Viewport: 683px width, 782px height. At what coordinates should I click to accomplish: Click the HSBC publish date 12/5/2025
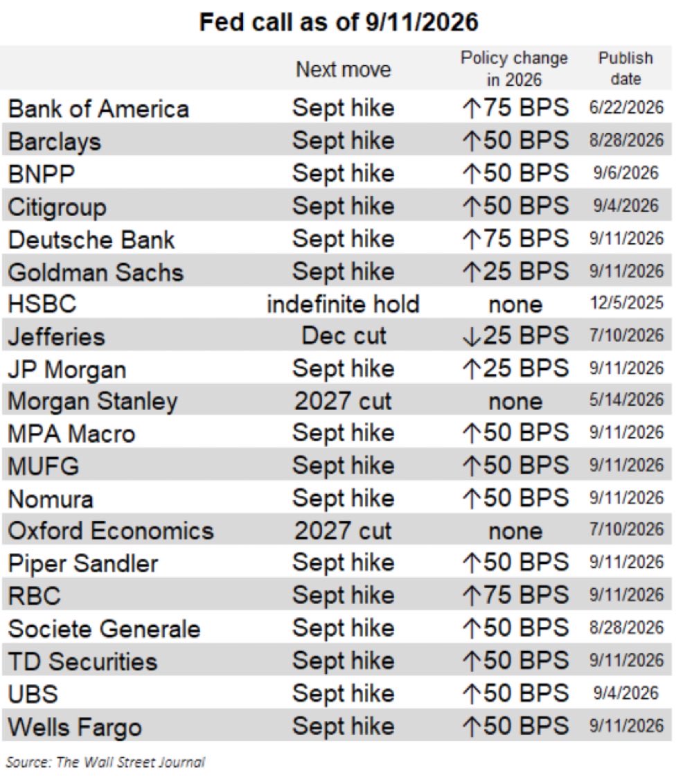coord(627,303)
